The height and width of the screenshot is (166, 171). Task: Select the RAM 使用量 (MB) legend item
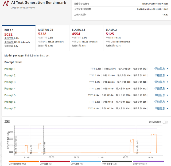[117, 163]
